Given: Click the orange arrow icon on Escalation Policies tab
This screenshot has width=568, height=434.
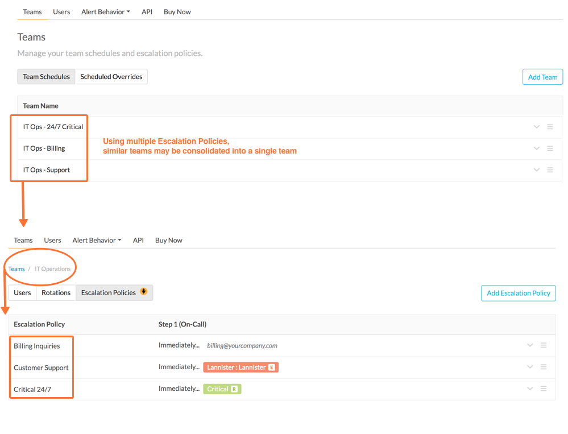Looking at the screenshot, I should click(x=144, y=291).
